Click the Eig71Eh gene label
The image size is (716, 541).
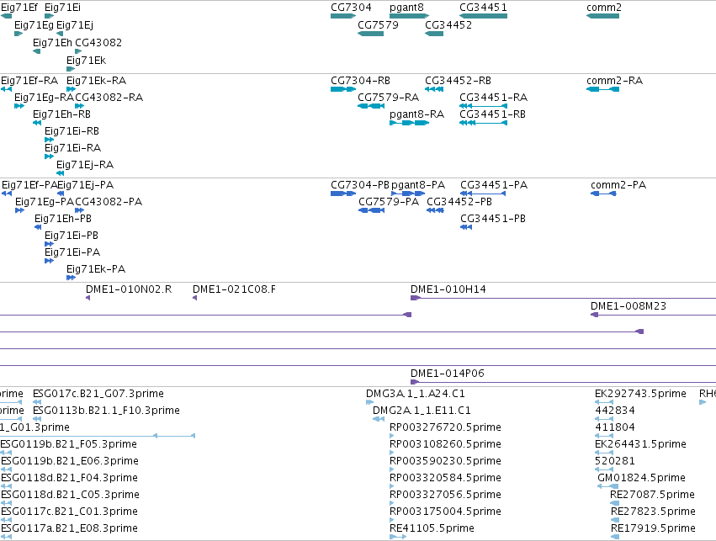pos(52,42)
